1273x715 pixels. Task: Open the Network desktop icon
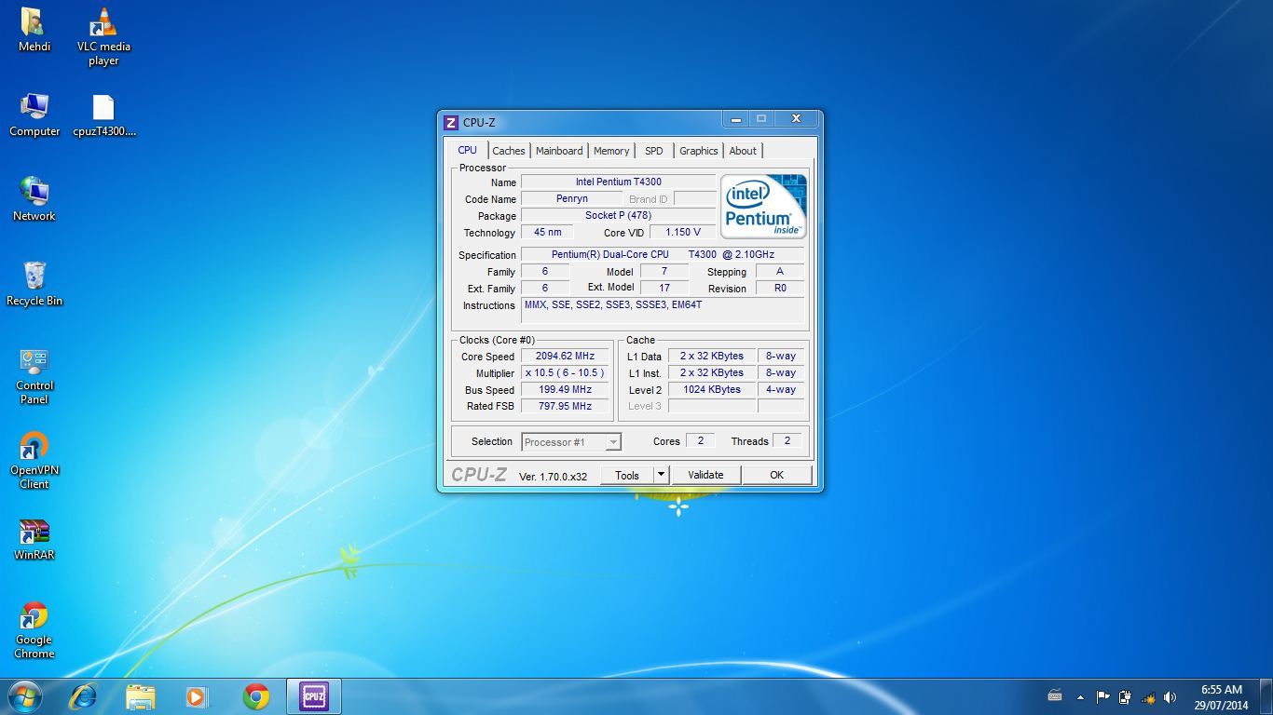[34, 199]
